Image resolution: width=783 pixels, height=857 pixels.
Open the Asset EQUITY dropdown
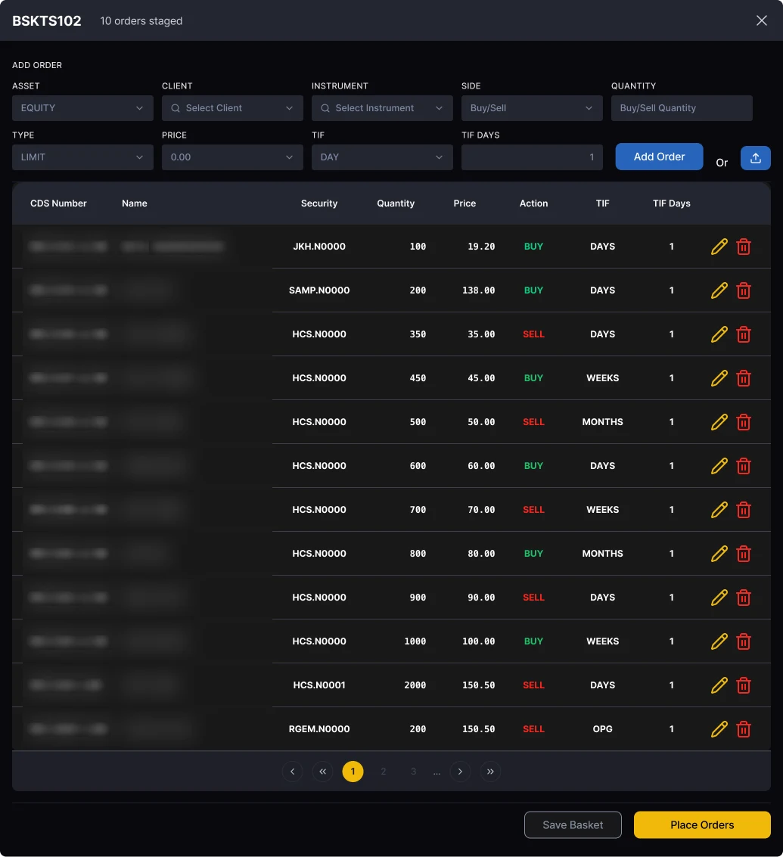point(82,108)
